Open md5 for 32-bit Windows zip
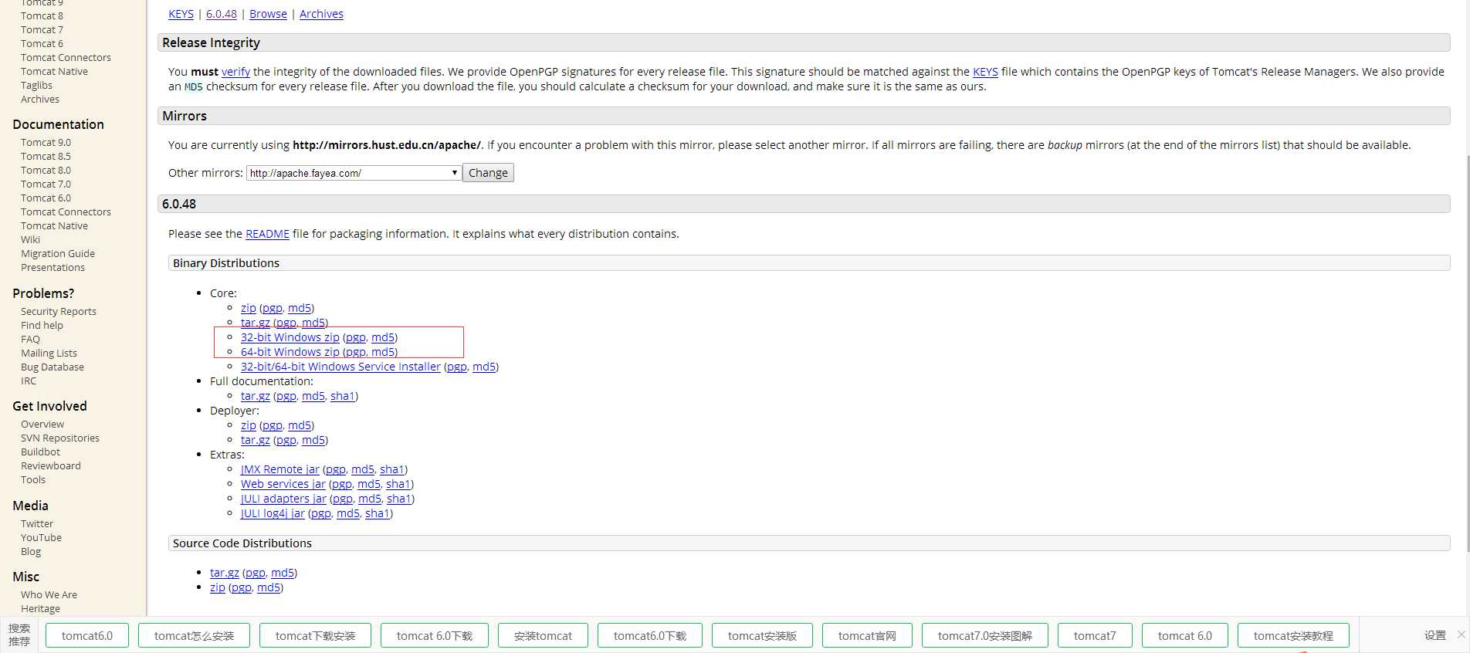1470x653 pixels. [x=383, y=337]
